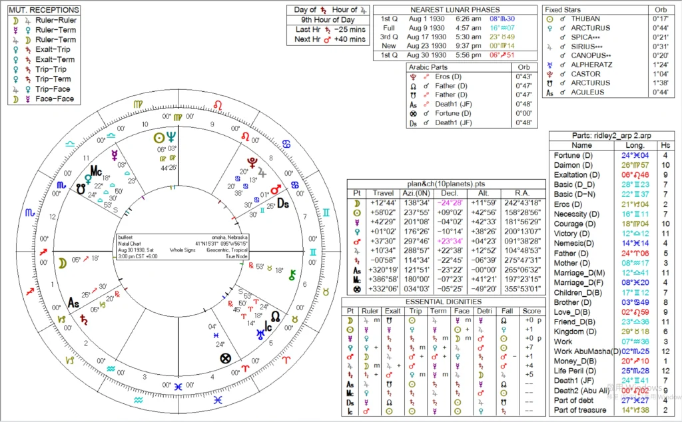Select the MUT. RECEPTIONS heading
The width and height of the screenshot is (682, 422).
(44, 10)
